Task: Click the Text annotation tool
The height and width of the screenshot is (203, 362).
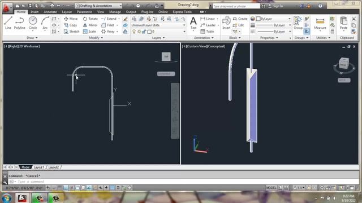Action: click(x=193, y=23)
